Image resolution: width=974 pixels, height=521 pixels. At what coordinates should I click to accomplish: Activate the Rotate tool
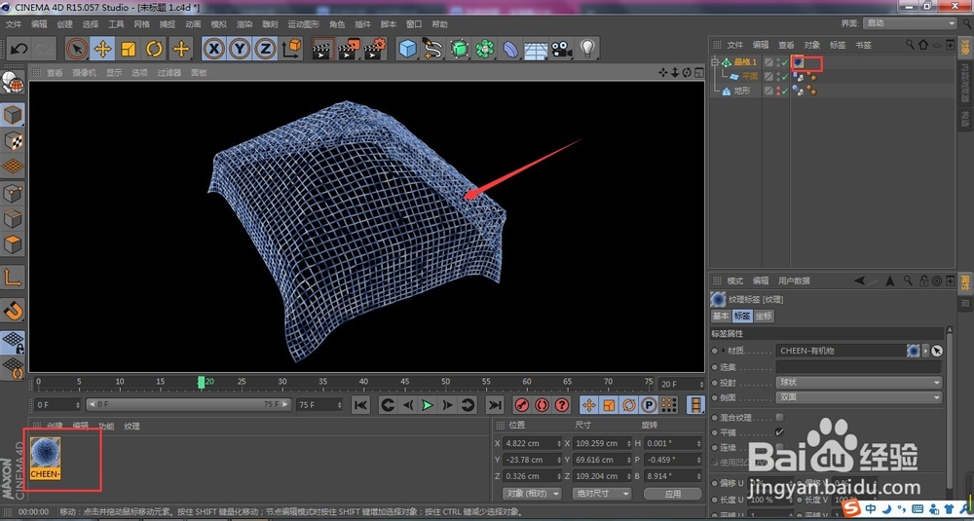coord(154,49)
